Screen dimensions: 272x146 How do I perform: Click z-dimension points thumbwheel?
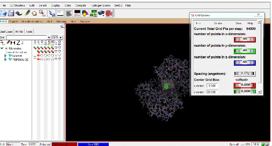245,63
